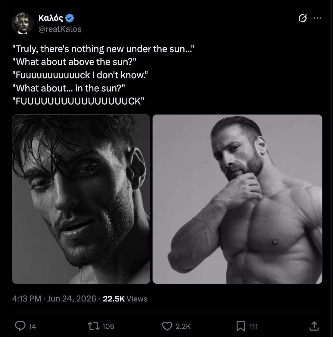Click the 106 reposts count
This screenshot has width=333, height=337.
pos(108,326)
